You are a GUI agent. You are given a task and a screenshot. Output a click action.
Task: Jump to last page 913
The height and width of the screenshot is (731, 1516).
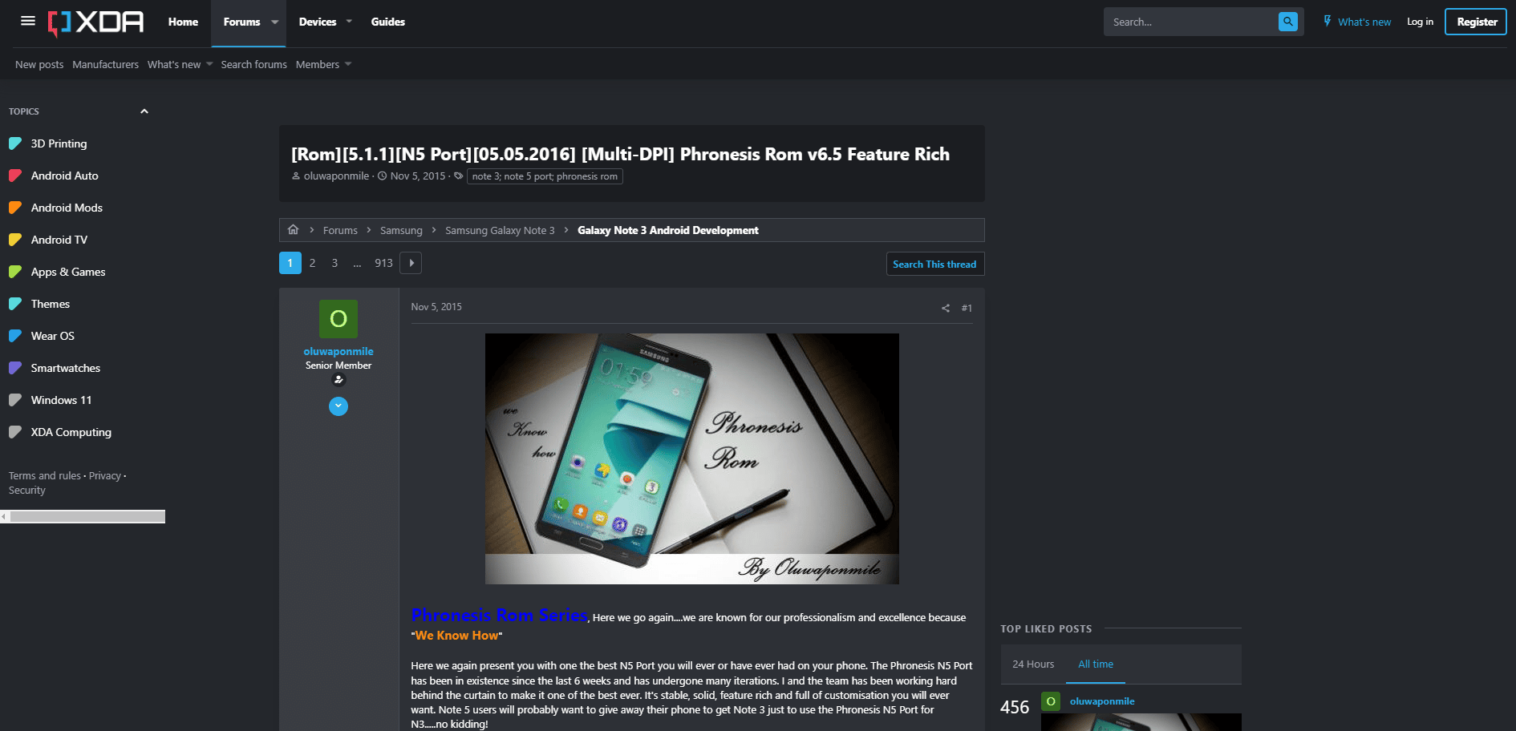[x=383, y=263]
